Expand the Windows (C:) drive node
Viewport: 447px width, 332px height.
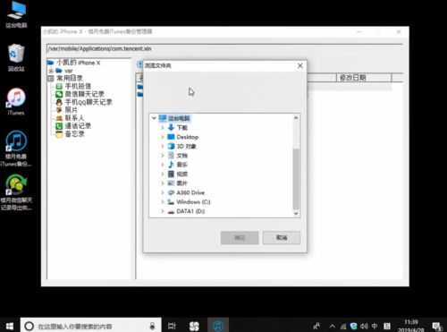[163, 202]
